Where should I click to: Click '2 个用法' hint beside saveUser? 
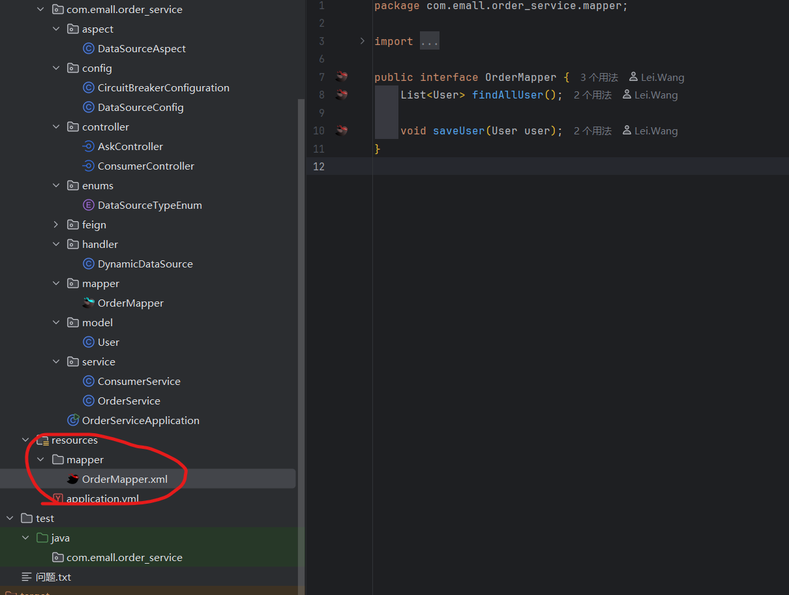click(593, 131)
